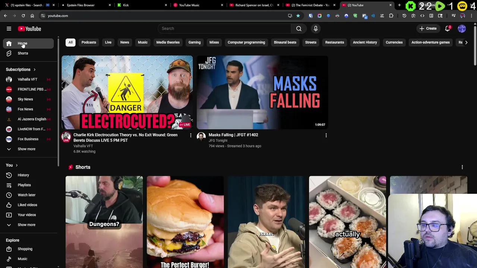The height and width of the screenshot is (268, 477).
Task: Open the sushi short thumbnail
Action: pyautogui.click(x=347, y=222)
